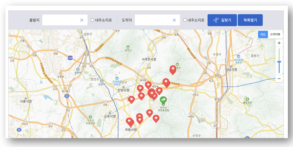Zoom out with the minus button

[279, 79]
